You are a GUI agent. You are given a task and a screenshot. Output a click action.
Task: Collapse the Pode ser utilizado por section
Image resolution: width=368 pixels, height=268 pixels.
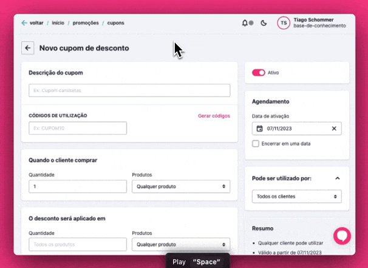click(337, 178)
